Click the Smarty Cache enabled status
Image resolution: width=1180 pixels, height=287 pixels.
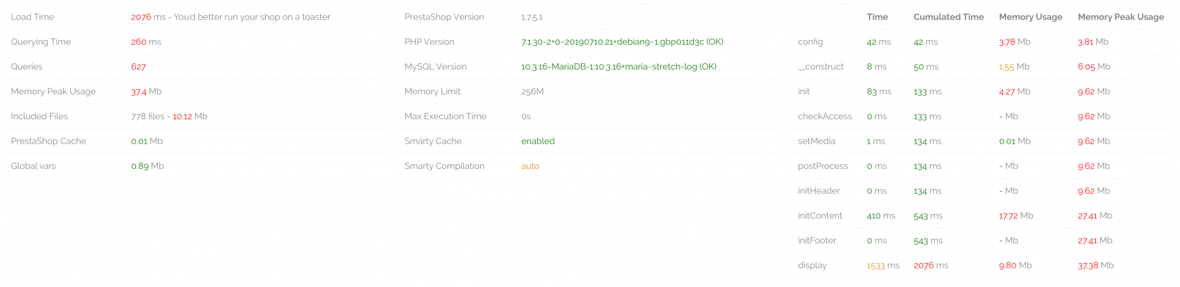click(x=538, y=141)
